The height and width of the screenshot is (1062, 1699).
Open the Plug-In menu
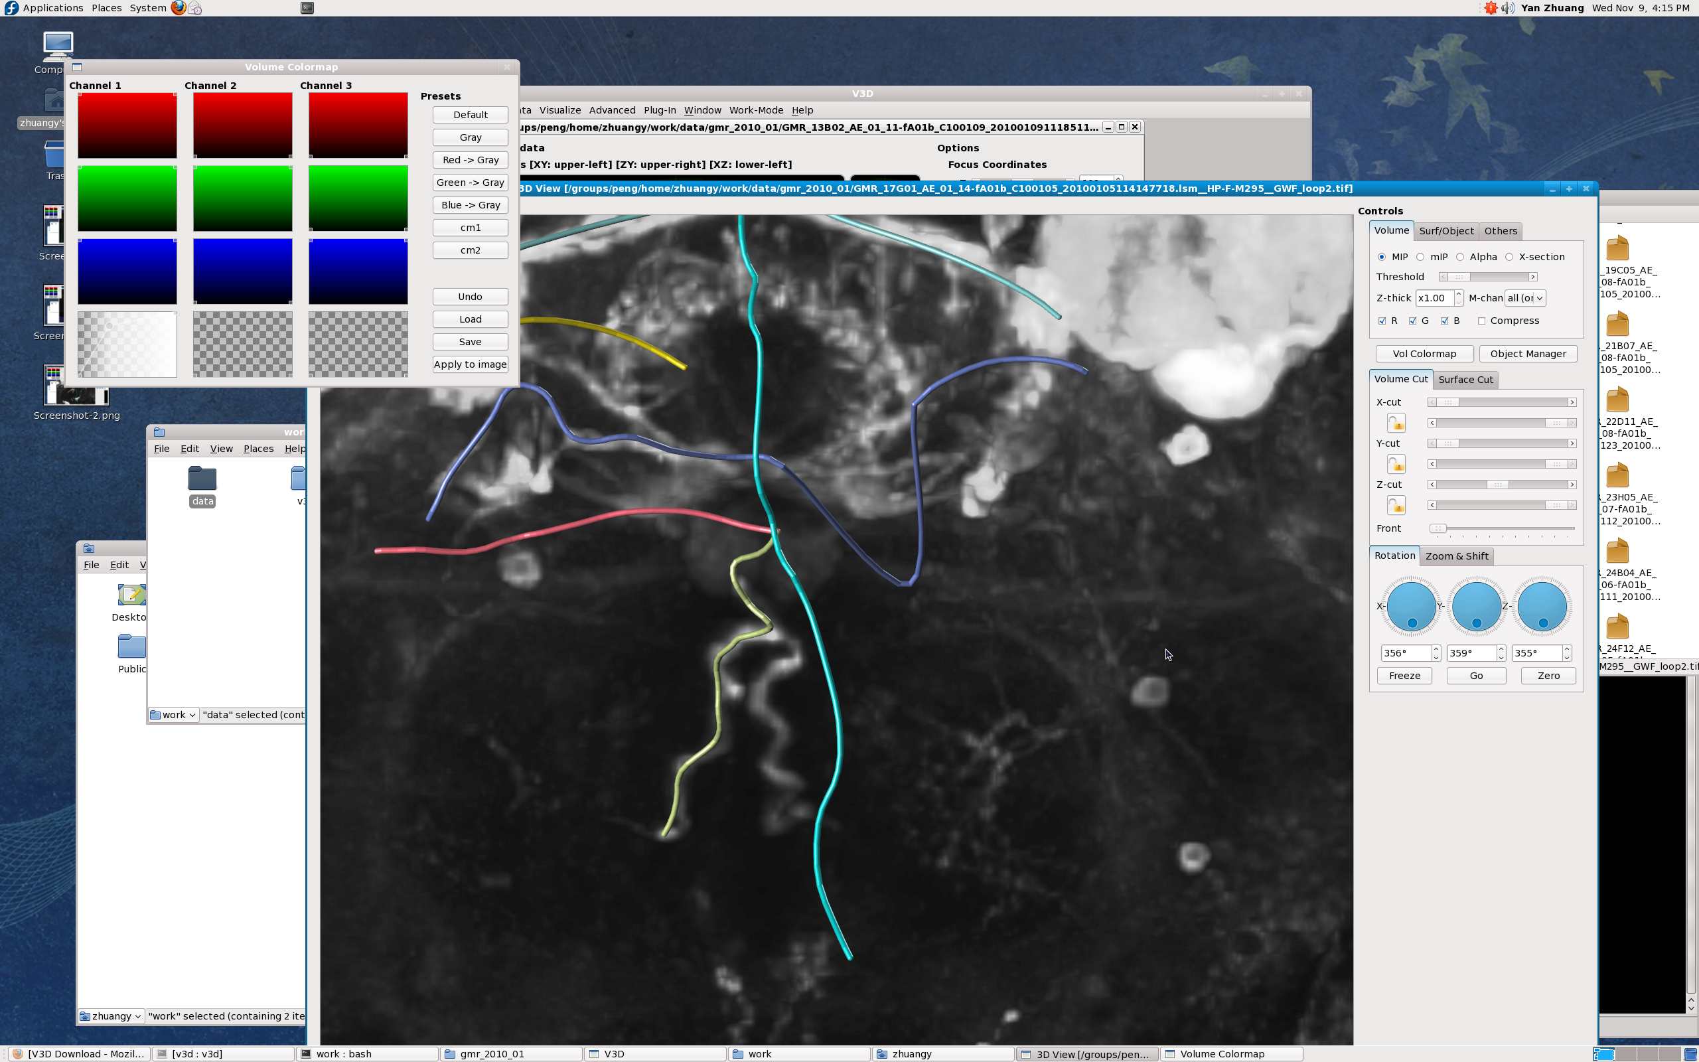coord(659,110)
